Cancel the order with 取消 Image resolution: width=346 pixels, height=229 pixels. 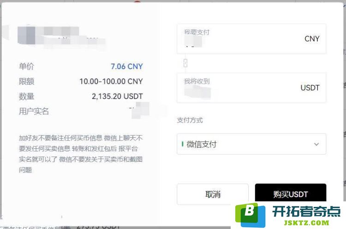pos(213,194)
